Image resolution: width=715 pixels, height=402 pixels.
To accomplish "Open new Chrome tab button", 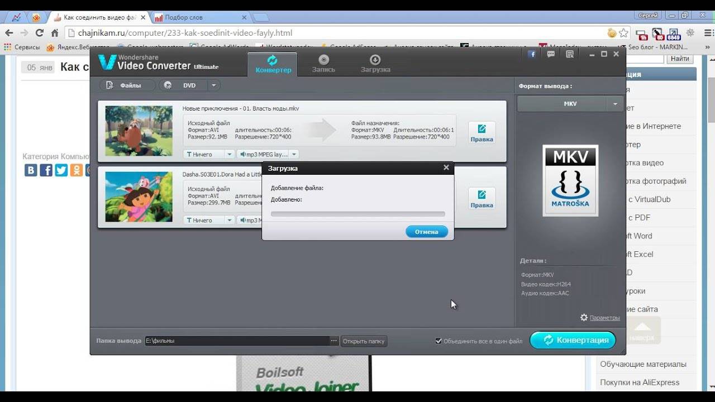I will click(260, 18).
